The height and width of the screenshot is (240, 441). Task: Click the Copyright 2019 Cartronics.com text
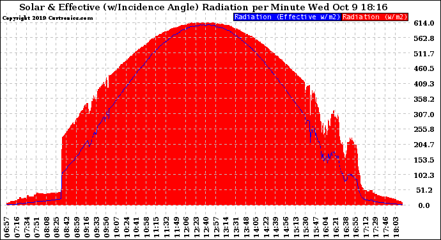pos(47,18)
